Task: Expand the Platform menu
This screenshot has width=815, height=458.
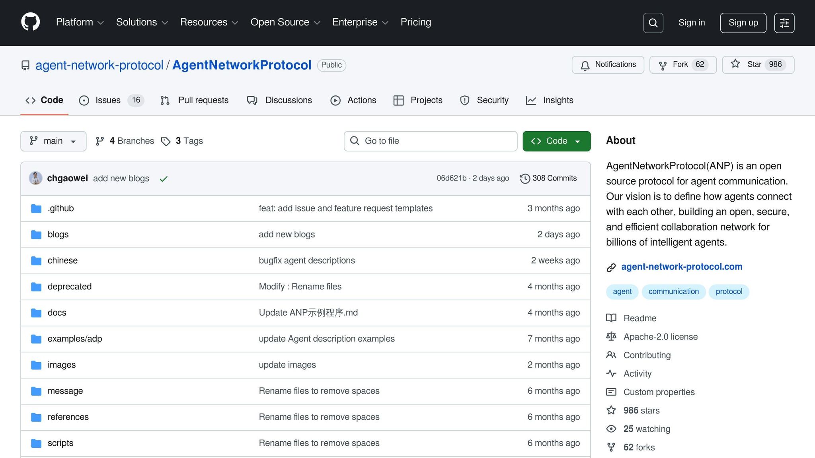Action: point(80,22)
